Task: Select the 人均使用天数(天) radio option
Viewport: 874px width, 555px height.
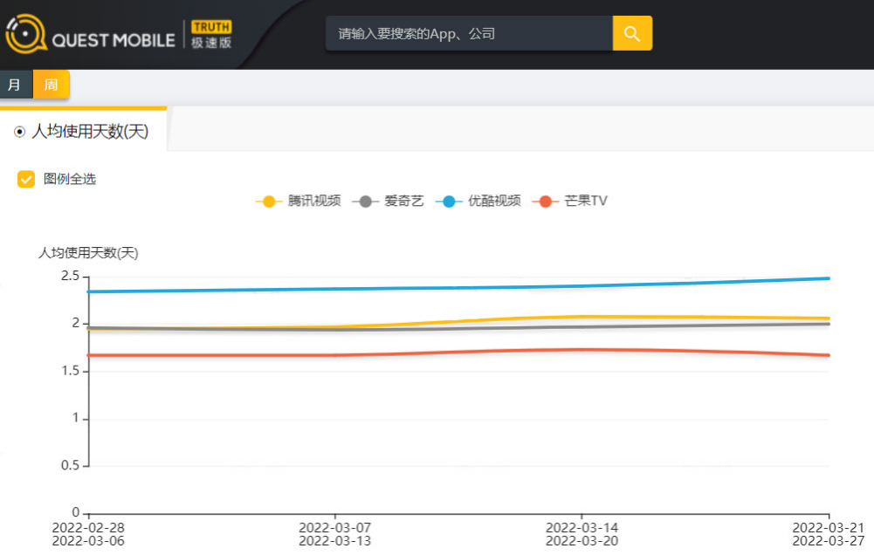Action: click(x=19, y=132)
